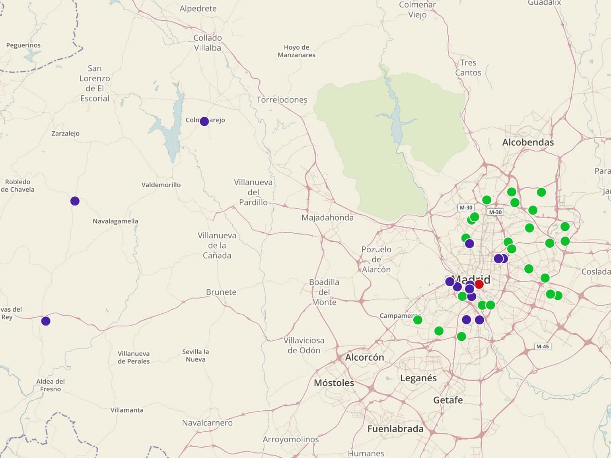Select the purple marker in the far southwest
The height and width of the screenshot is (458, 611).
point(46,321)
